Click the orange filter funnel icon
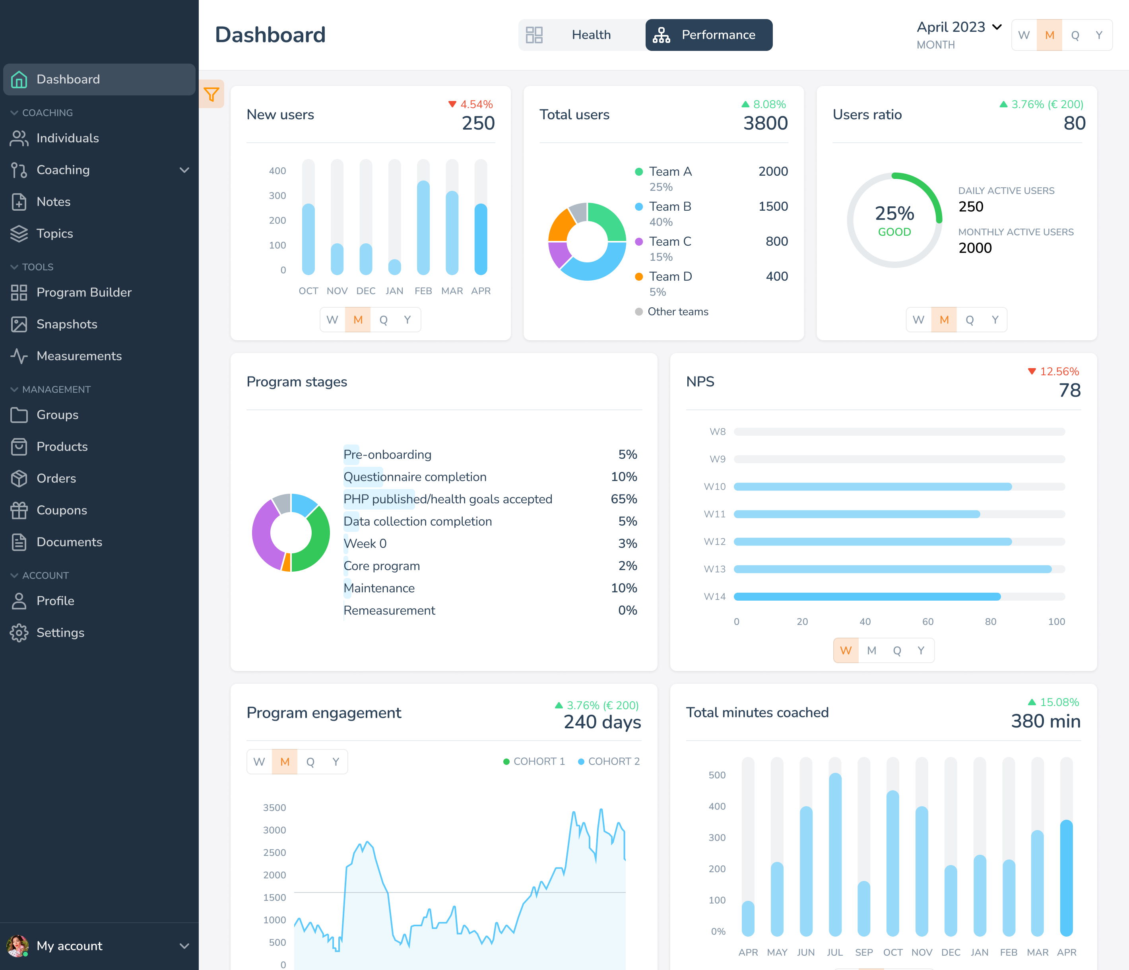Image resolution: width=1129 pixels, height=970 pixels. [x=211, y=94]
